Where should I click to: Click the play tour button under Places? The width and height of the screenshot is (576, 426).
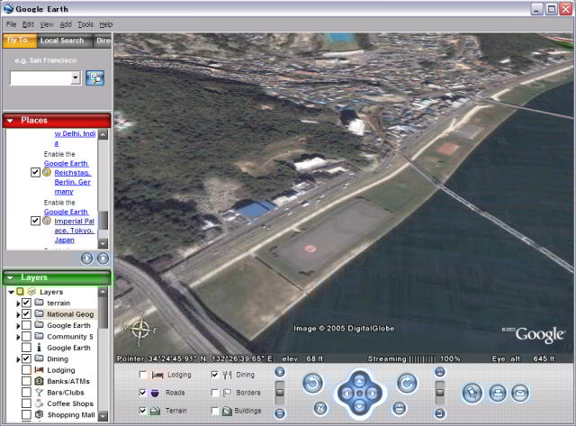click(87, 258)
